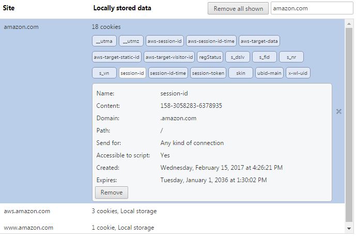The width and height of the screenshot is (356, 241).
Task: Delete amazon.com site data with X icon
Action: point(339,111)
